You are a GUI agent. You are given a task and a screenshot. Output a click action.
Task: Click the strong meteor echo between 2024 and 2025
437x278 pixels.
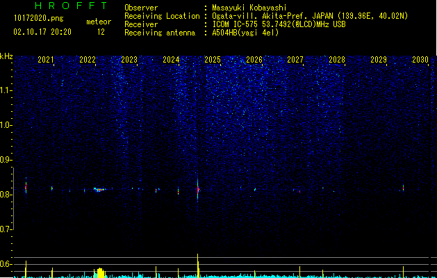tap(197, 190)
